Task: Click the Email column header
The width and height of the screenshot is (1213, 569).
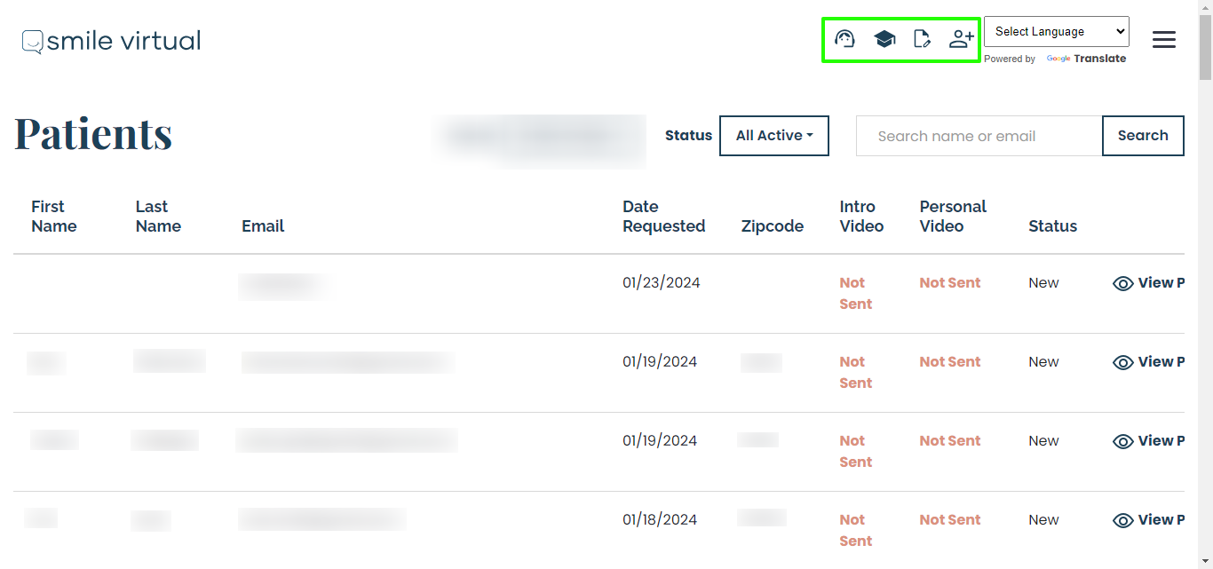Action: point(263,226)
